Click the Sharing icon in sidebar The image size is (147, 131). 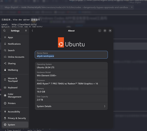pyautogui.click(x=5, y=63)
